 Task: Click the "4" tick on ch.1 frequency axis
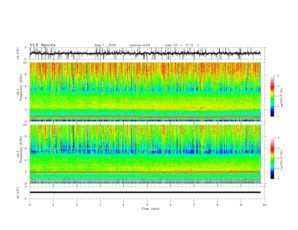tap(26, 98)
